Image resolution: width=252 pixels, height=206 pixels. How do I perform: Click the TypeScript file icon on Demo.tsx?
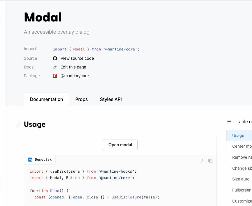[30, 159]
